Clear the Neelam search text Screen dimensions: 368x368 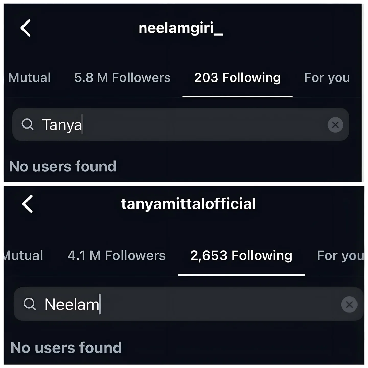coord(349,304)
